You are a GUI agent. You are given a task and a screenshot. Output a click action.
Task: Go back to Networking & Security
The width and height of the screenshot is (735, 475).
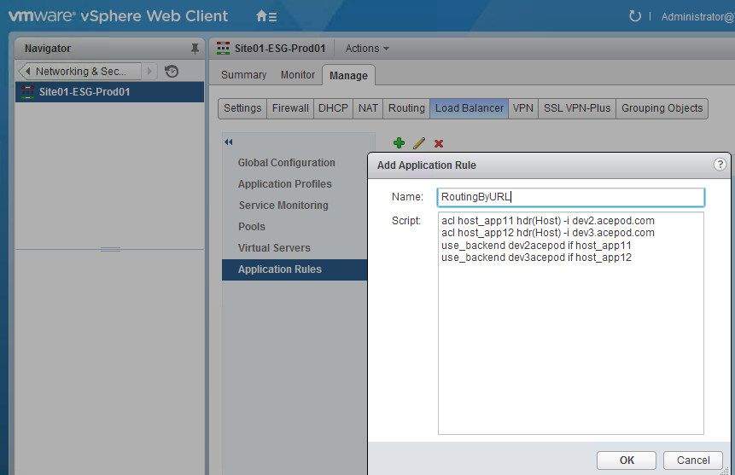pyautogui.click(x=79, y=71)
